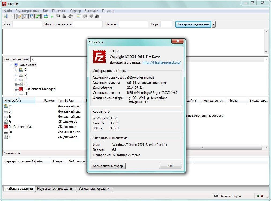
Task: Click the Имя пользователя input field
Action: tap(88, 24)
